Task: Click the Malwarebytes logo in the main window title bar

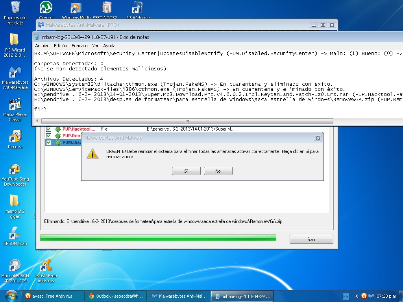Action: tap(41, 25)
